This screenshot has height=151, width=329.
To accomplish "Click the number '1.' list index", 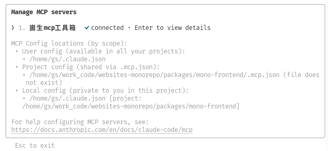I will click(22, 28).
